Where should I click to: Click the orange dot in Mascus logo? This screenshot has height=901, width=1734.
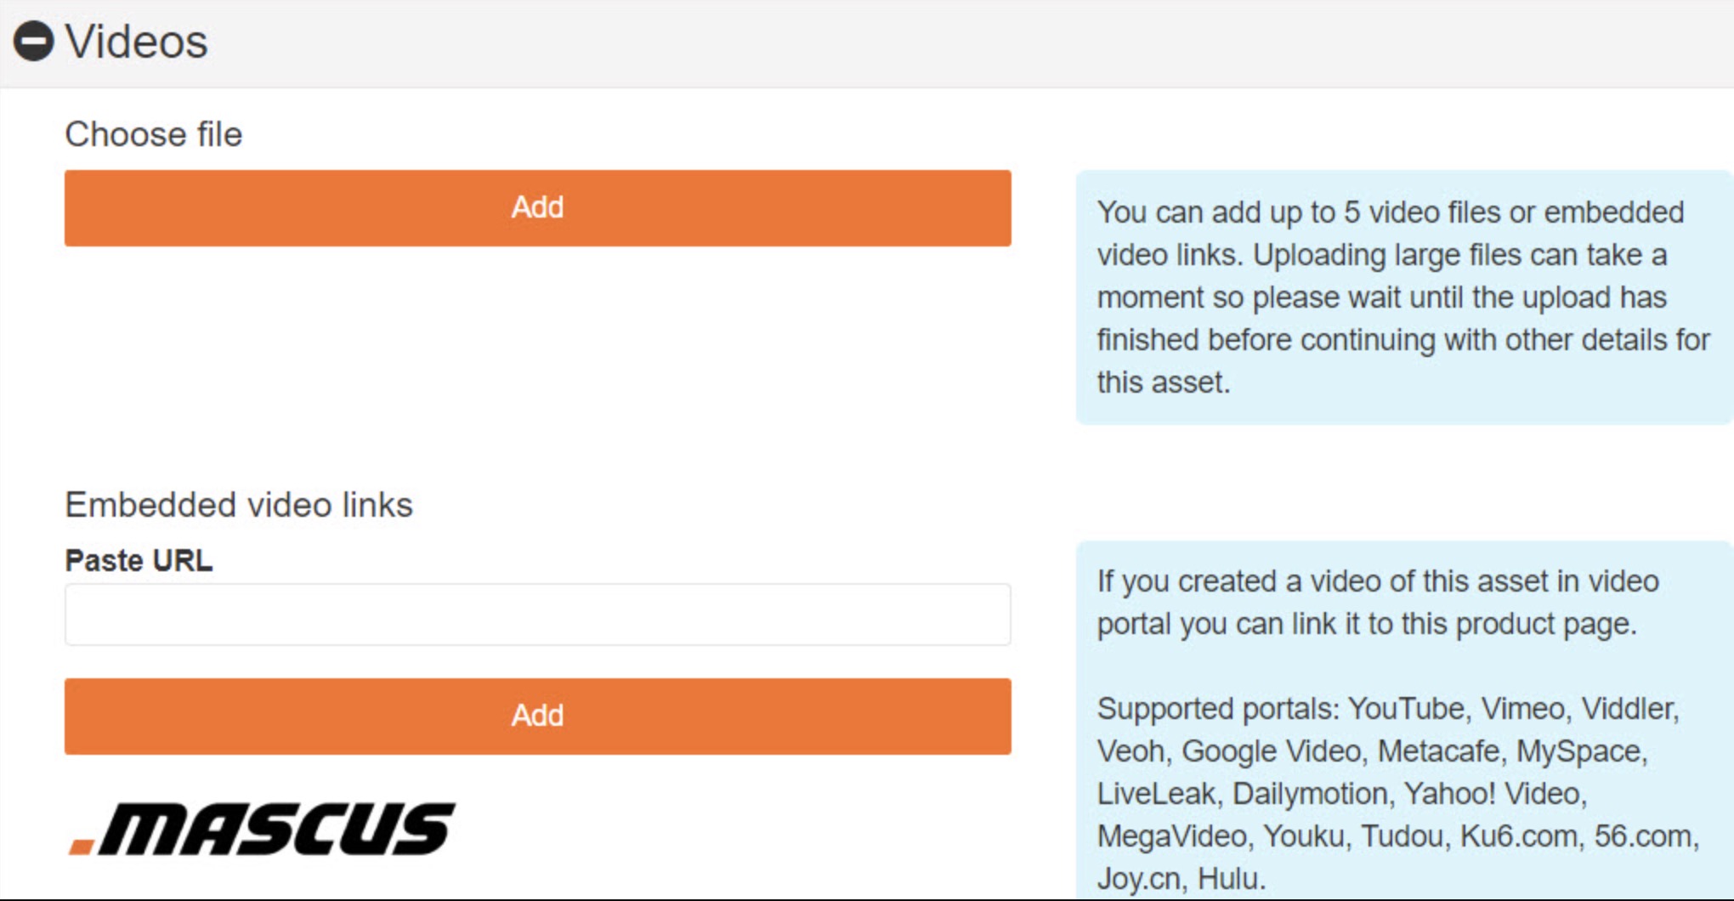click(82, 845)
